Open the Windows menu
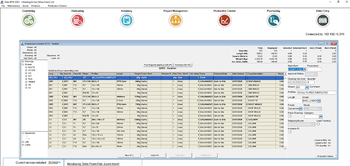 [36, 6]
